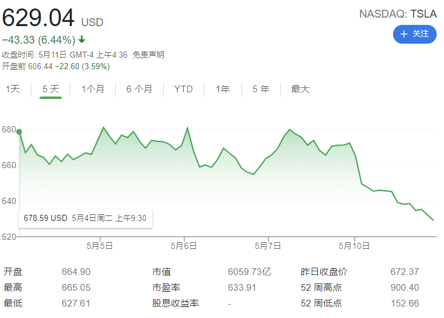
Task: Click the 5月6日 date label on axis
Action: (x=184, y=246)
